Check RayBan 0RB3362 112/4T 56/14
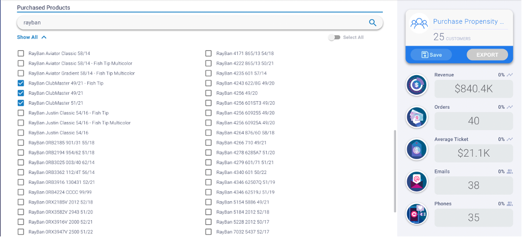The height and width of the screenshot is (237, 522). click(x=21, y=172)
